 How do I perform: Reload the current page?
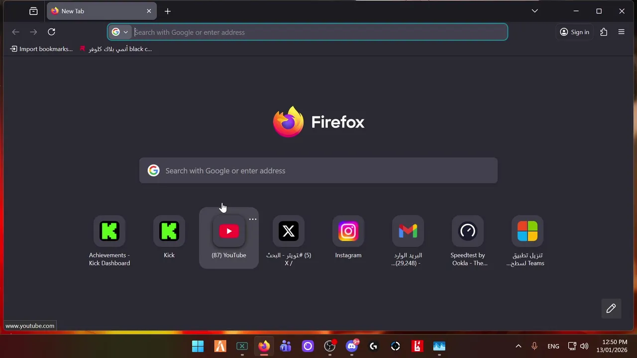click(x=51, y=32)
